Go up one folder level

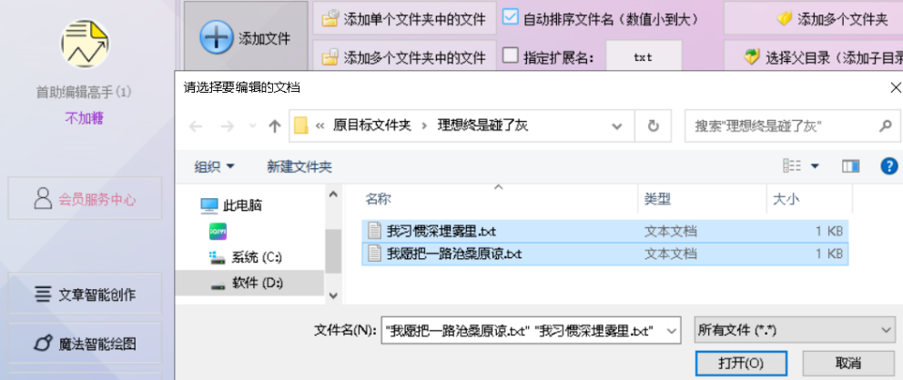tap(275, 125)
